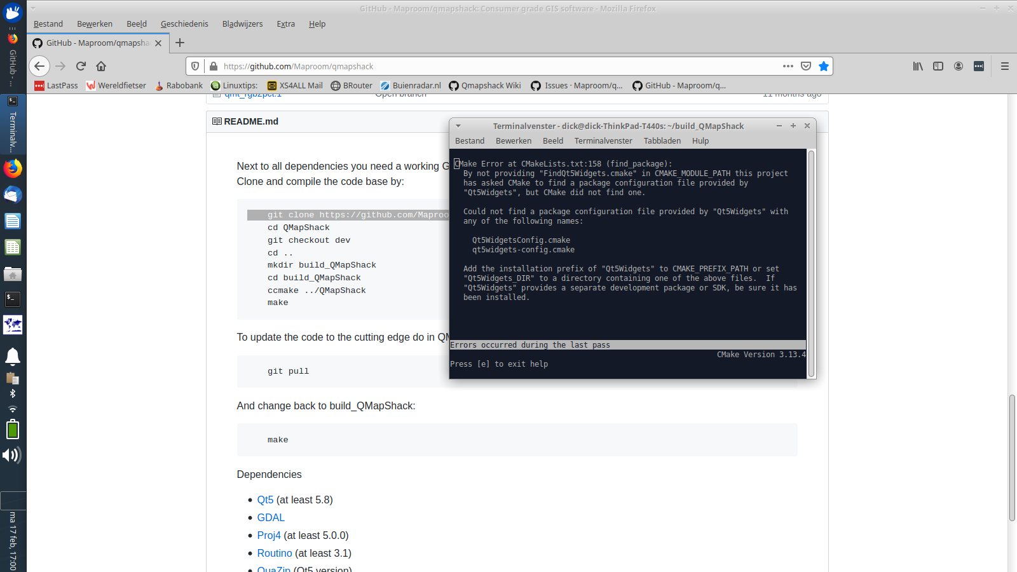This screenshot has height=572, width=1017.
Task: Open the Qt5 dependency link
Action: point(265,500)
